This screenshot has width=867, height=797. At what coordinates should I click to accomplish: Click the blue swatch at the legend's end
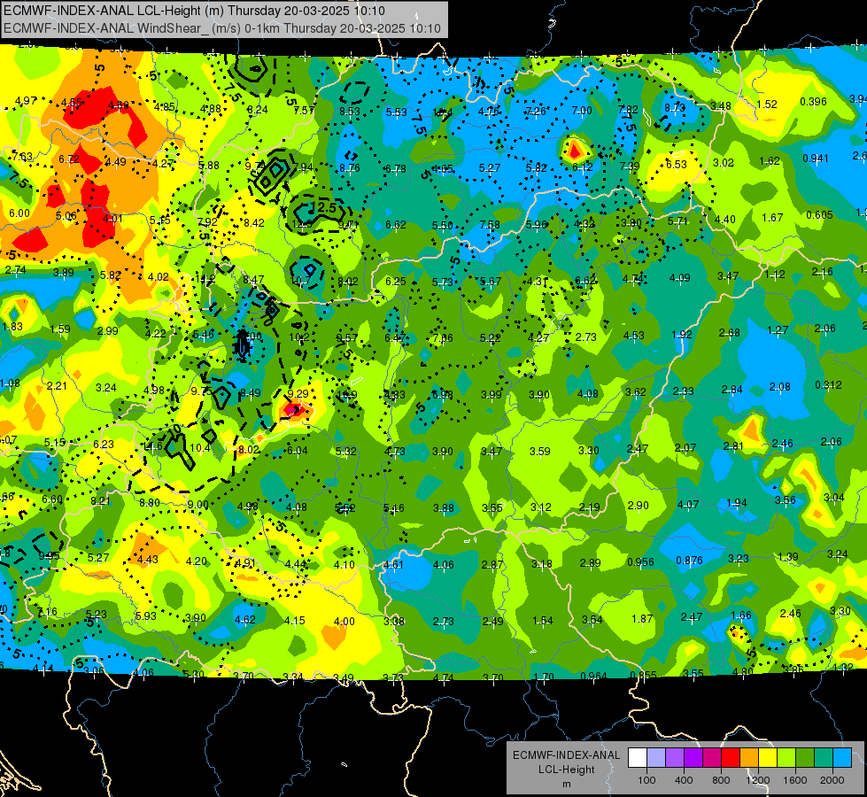pos(841,758)
